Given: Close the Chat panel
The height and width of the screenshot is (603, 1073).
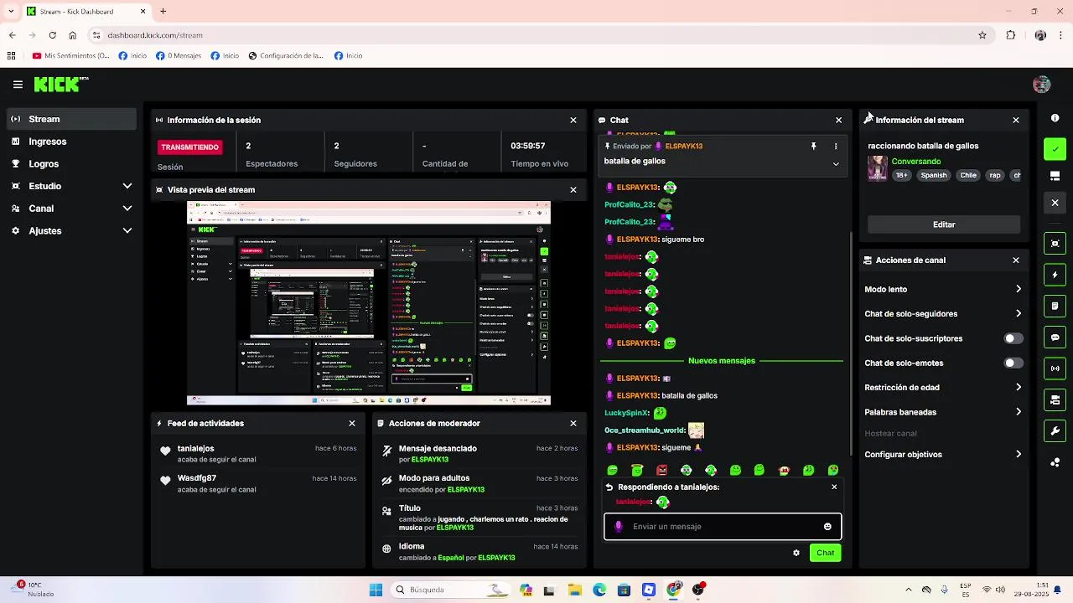Looking at the screenshot, I should (x=838, y=120).
